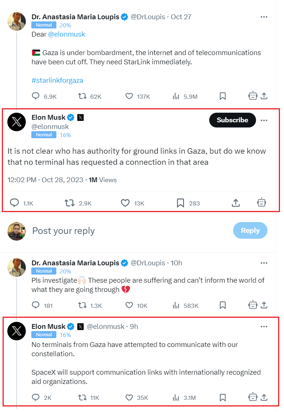Share Elon Musk's main post via upload icon
The image size is (284, 412).
(x=236, y=202)
